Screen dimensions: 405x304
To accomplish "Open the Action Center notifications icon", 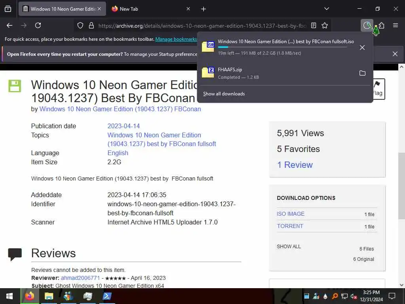I will point(392,296).
